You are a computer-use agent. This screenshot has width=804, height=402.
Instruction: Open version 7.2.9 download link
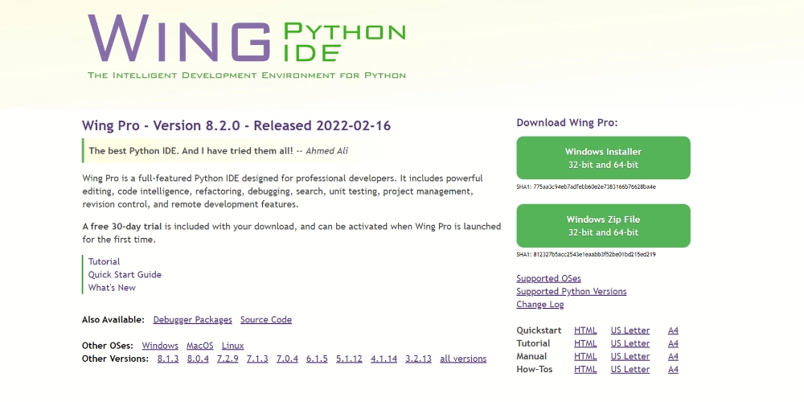pyautogui.click(x=228, y=359)
